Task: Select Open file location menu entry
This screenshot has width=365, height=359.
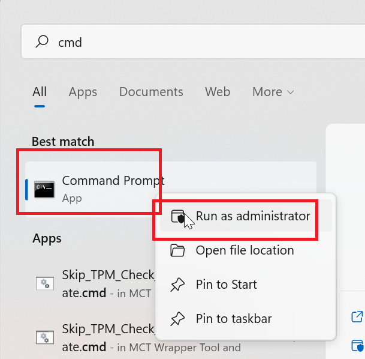Action: (x=246, y=250)
